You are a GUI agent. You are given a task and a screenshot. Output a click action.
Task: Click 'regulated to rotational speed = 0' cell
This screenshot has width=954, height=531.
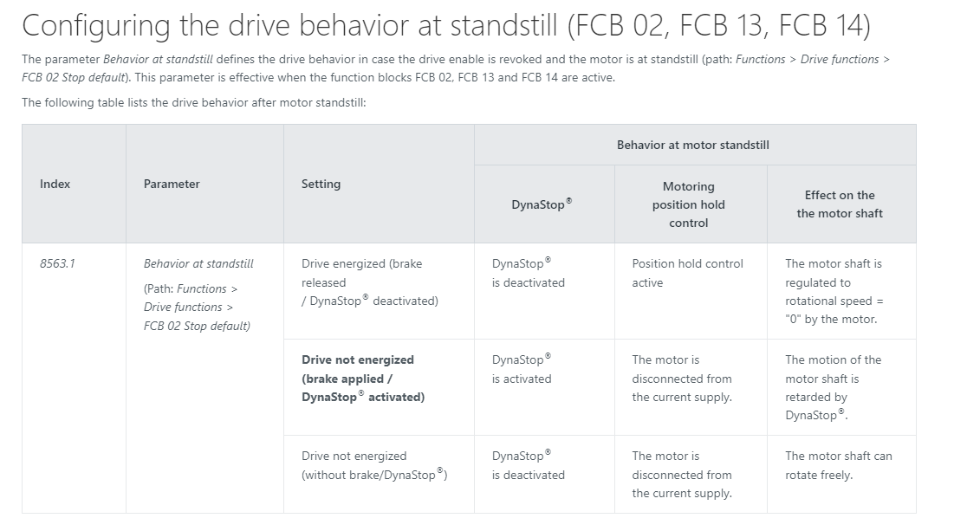(834, 291)
